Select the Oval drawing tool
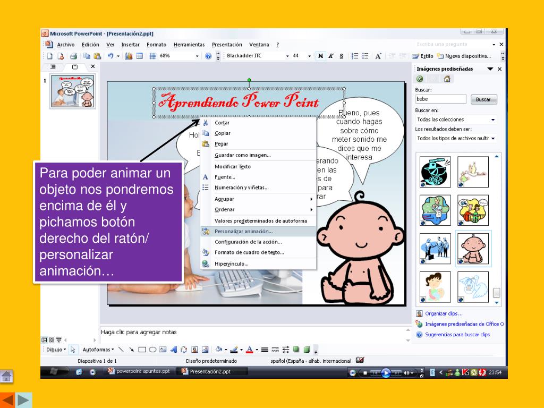Screen dimensions: 544x408 152,350
